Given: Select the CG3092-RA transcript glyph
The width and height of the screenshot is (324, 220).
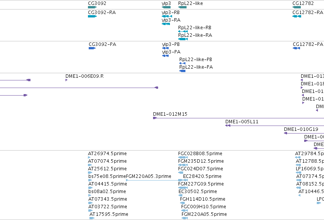Looking at the screenshot, I should pos(93,16).
